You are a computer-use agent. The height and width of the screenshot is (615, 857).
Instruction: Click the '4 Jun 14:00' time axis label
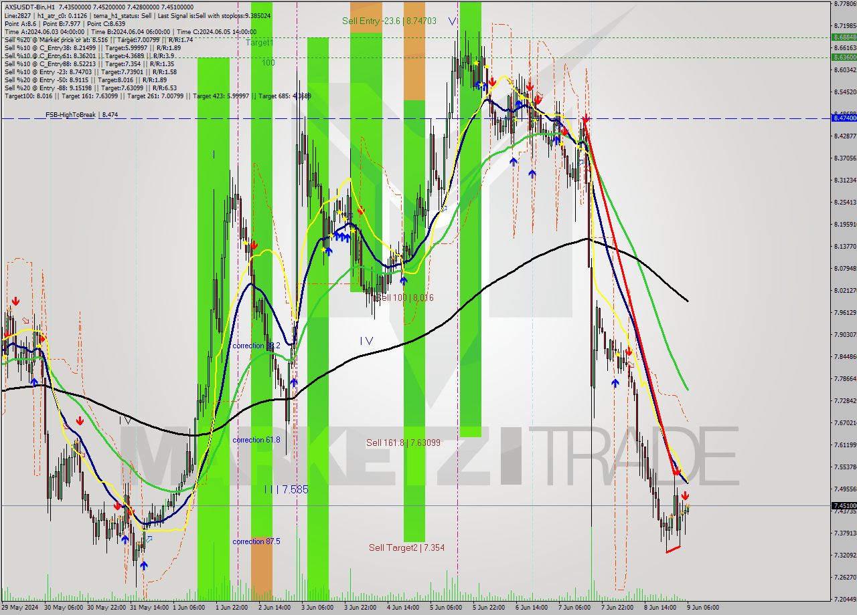(x=403, y=608)
